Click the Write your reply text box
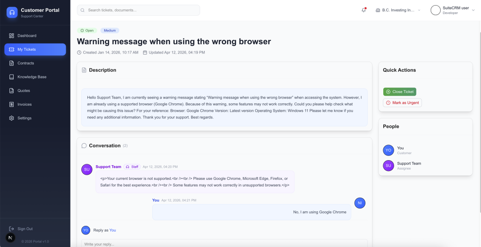 pyautogui.click(x=225, y=243)
